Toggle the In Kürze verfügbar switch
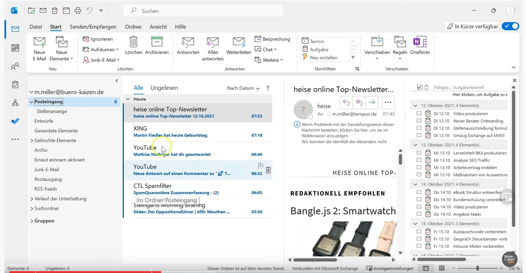526x273 pixels. [x=510, y=26]
